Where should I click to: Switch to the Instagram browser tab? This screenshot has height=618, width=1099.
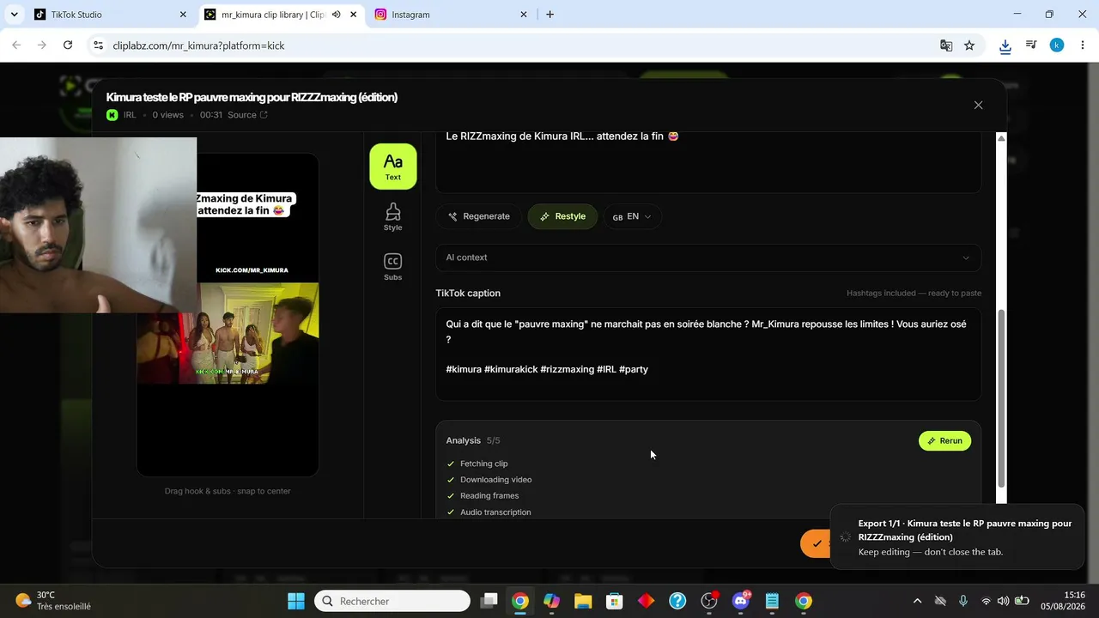coord(452,15)
